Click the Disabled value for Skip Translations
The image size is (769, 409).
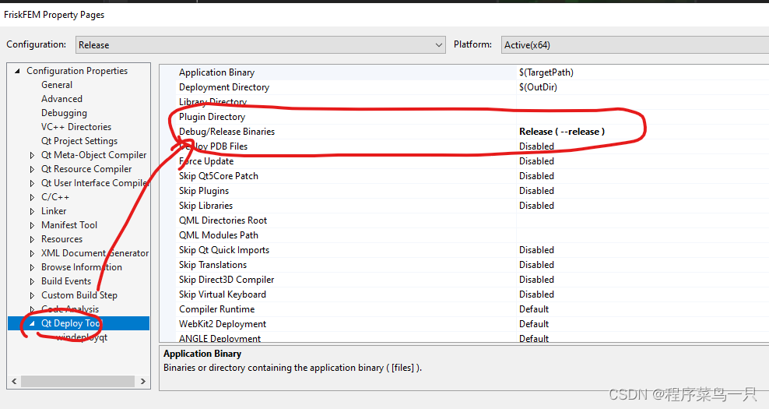coord(536,265)
